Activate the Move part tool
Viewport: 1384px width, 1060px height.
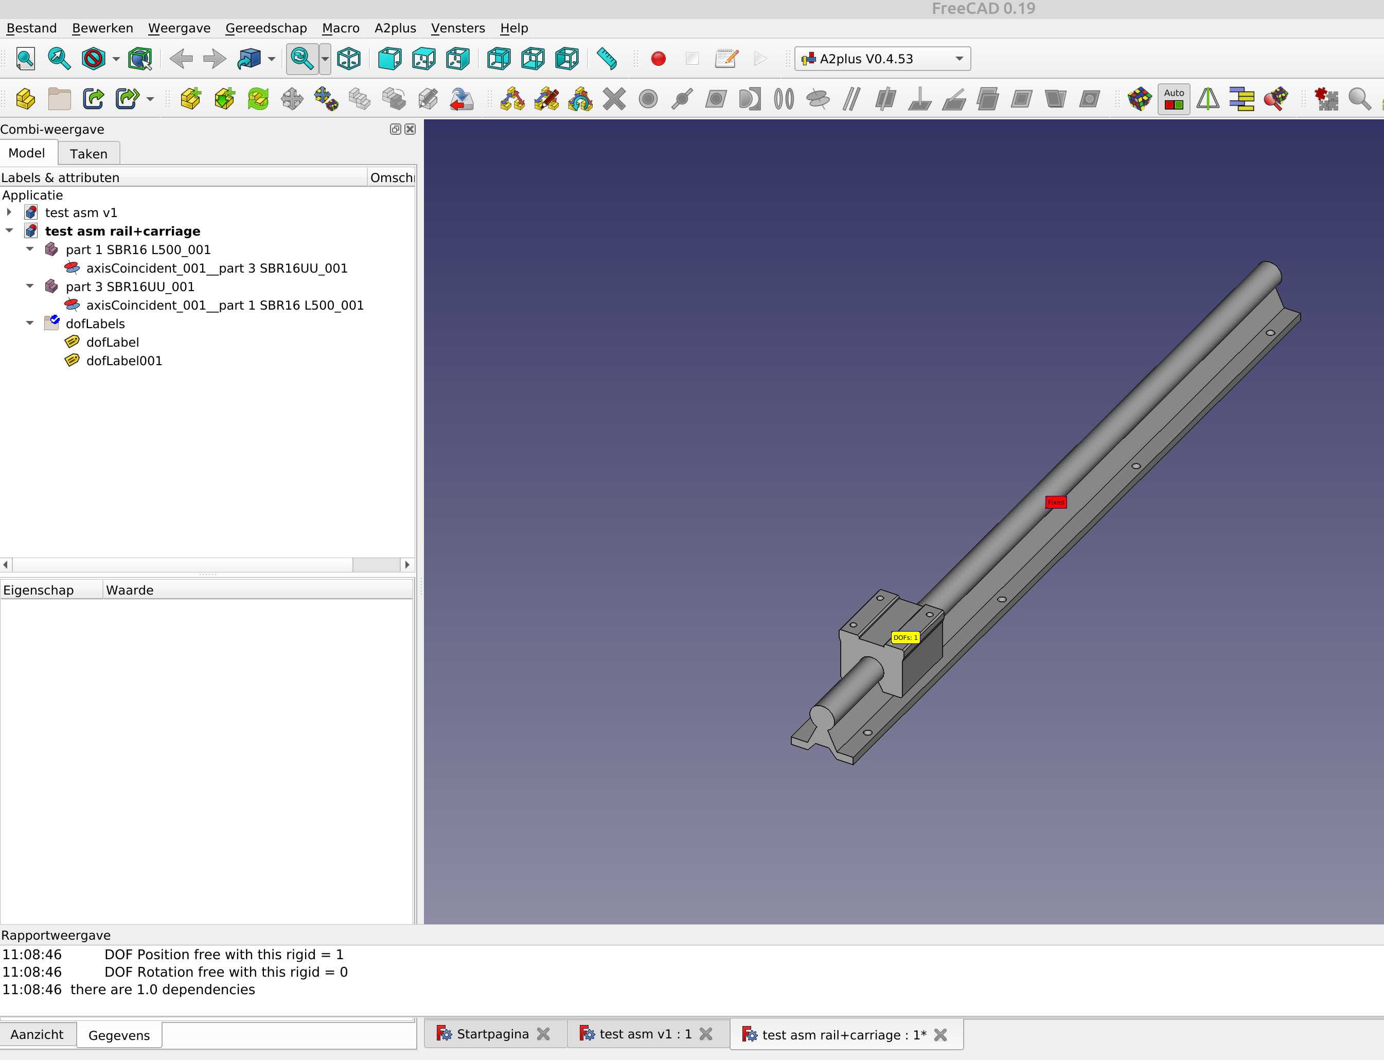point(293,99)
